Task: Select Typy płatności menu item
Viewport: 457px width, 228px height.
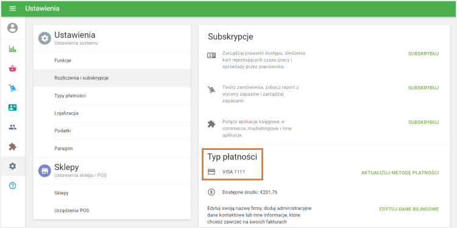Action: [112, 96]
